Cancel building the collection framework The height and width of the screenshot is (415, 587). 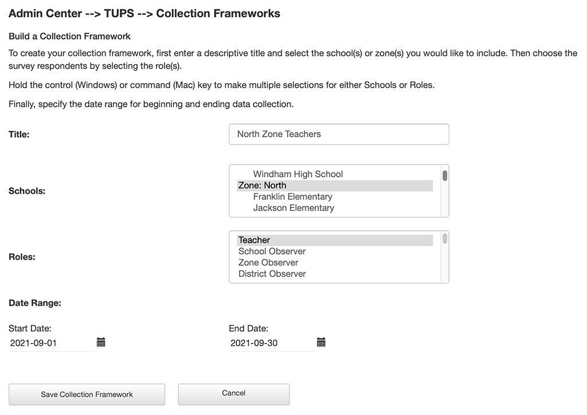pyautogui.click(x=234, y=394)
